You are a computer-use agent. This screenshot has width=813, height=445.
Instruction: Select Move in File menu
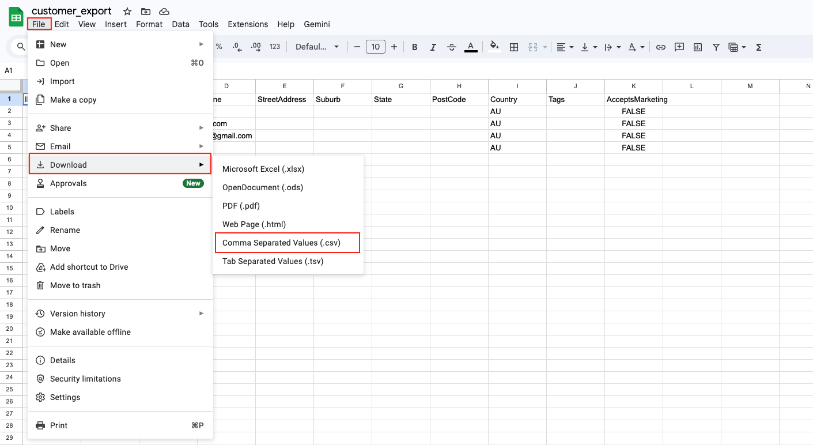click(120, 248)
